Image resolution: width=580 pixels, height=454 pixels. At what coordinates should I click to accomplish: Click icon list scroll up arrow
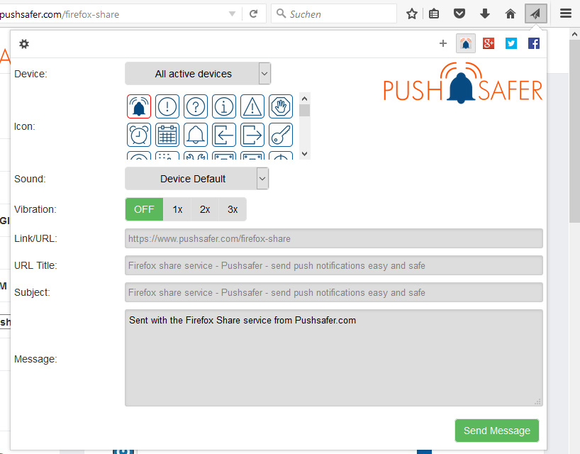304,99
